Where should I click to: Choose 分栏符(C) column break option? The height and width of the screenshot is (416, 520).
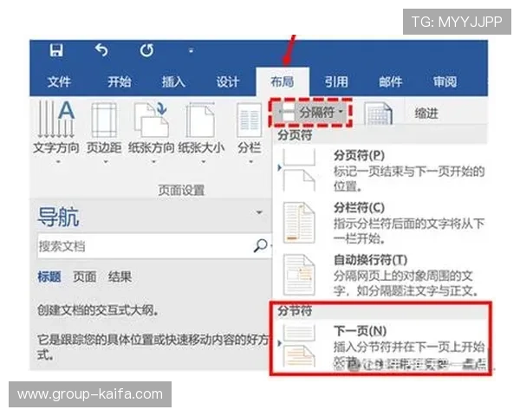coord(380,223)
